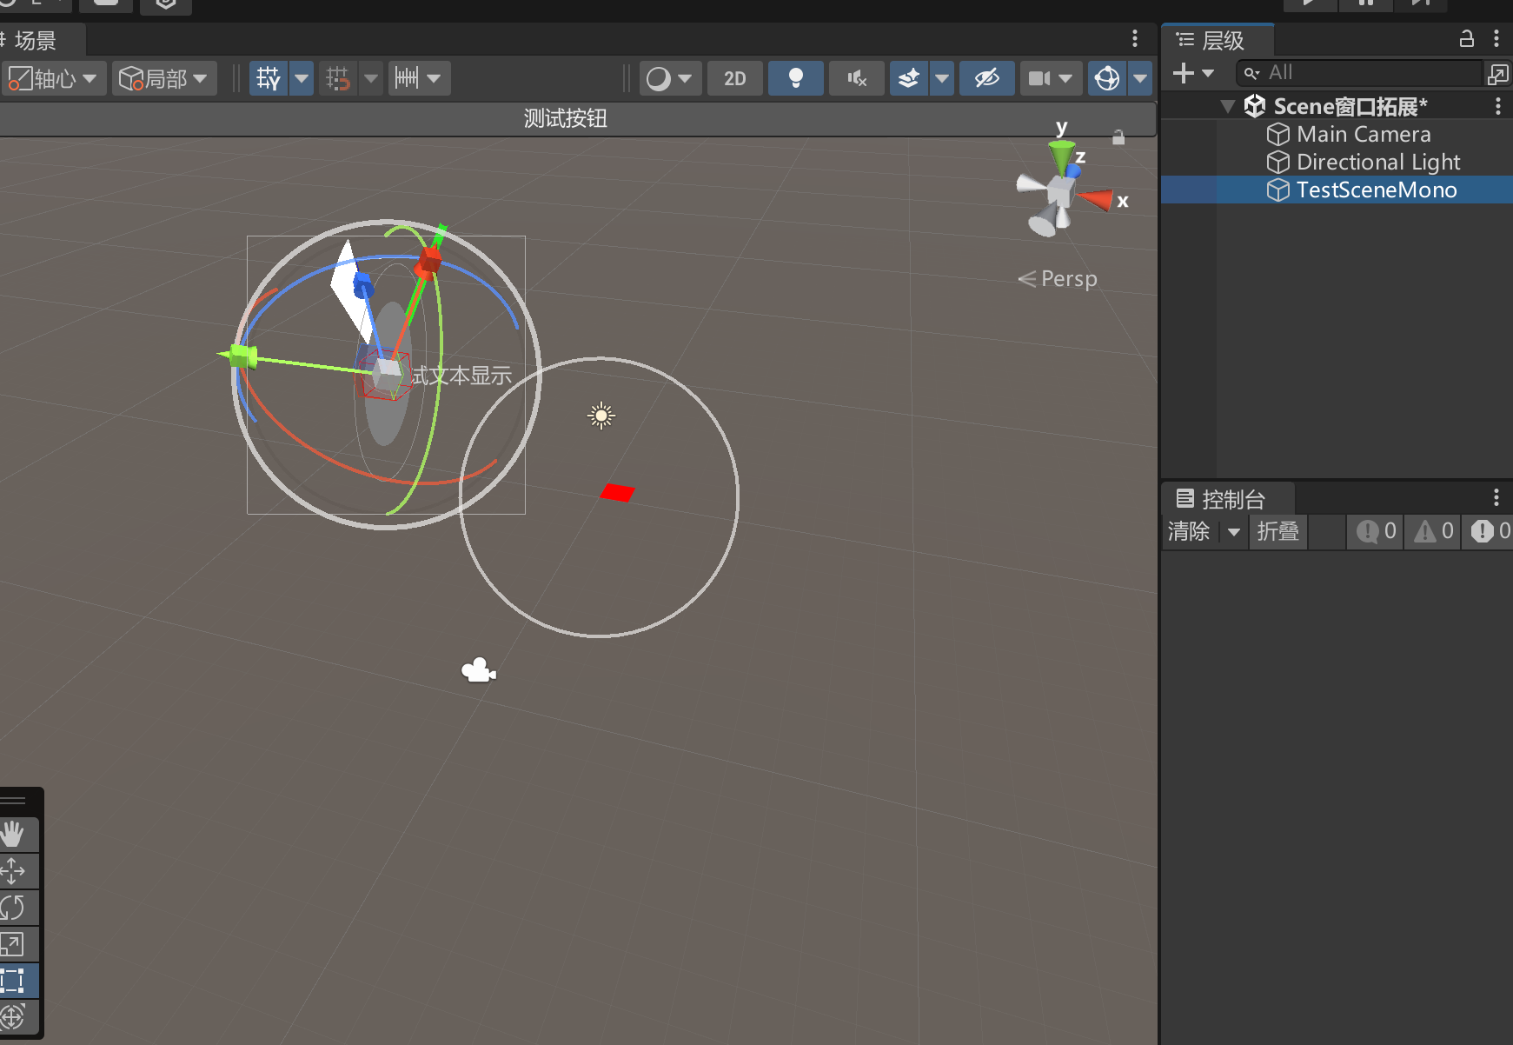1513x1045 pixels.
Task: Lock the hierarchy panel with padlock icon
Action: coord(1466,39)
